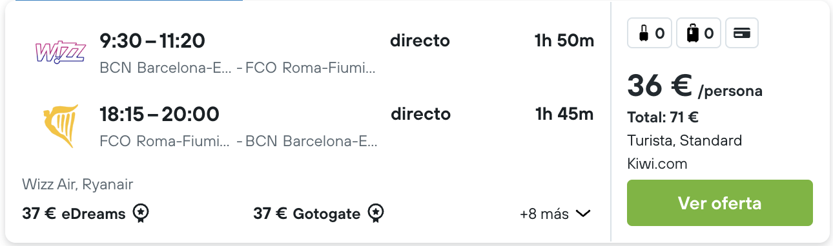Click the credit card payment icon
This screenshot has height=246, width=833.
point(742,33)
